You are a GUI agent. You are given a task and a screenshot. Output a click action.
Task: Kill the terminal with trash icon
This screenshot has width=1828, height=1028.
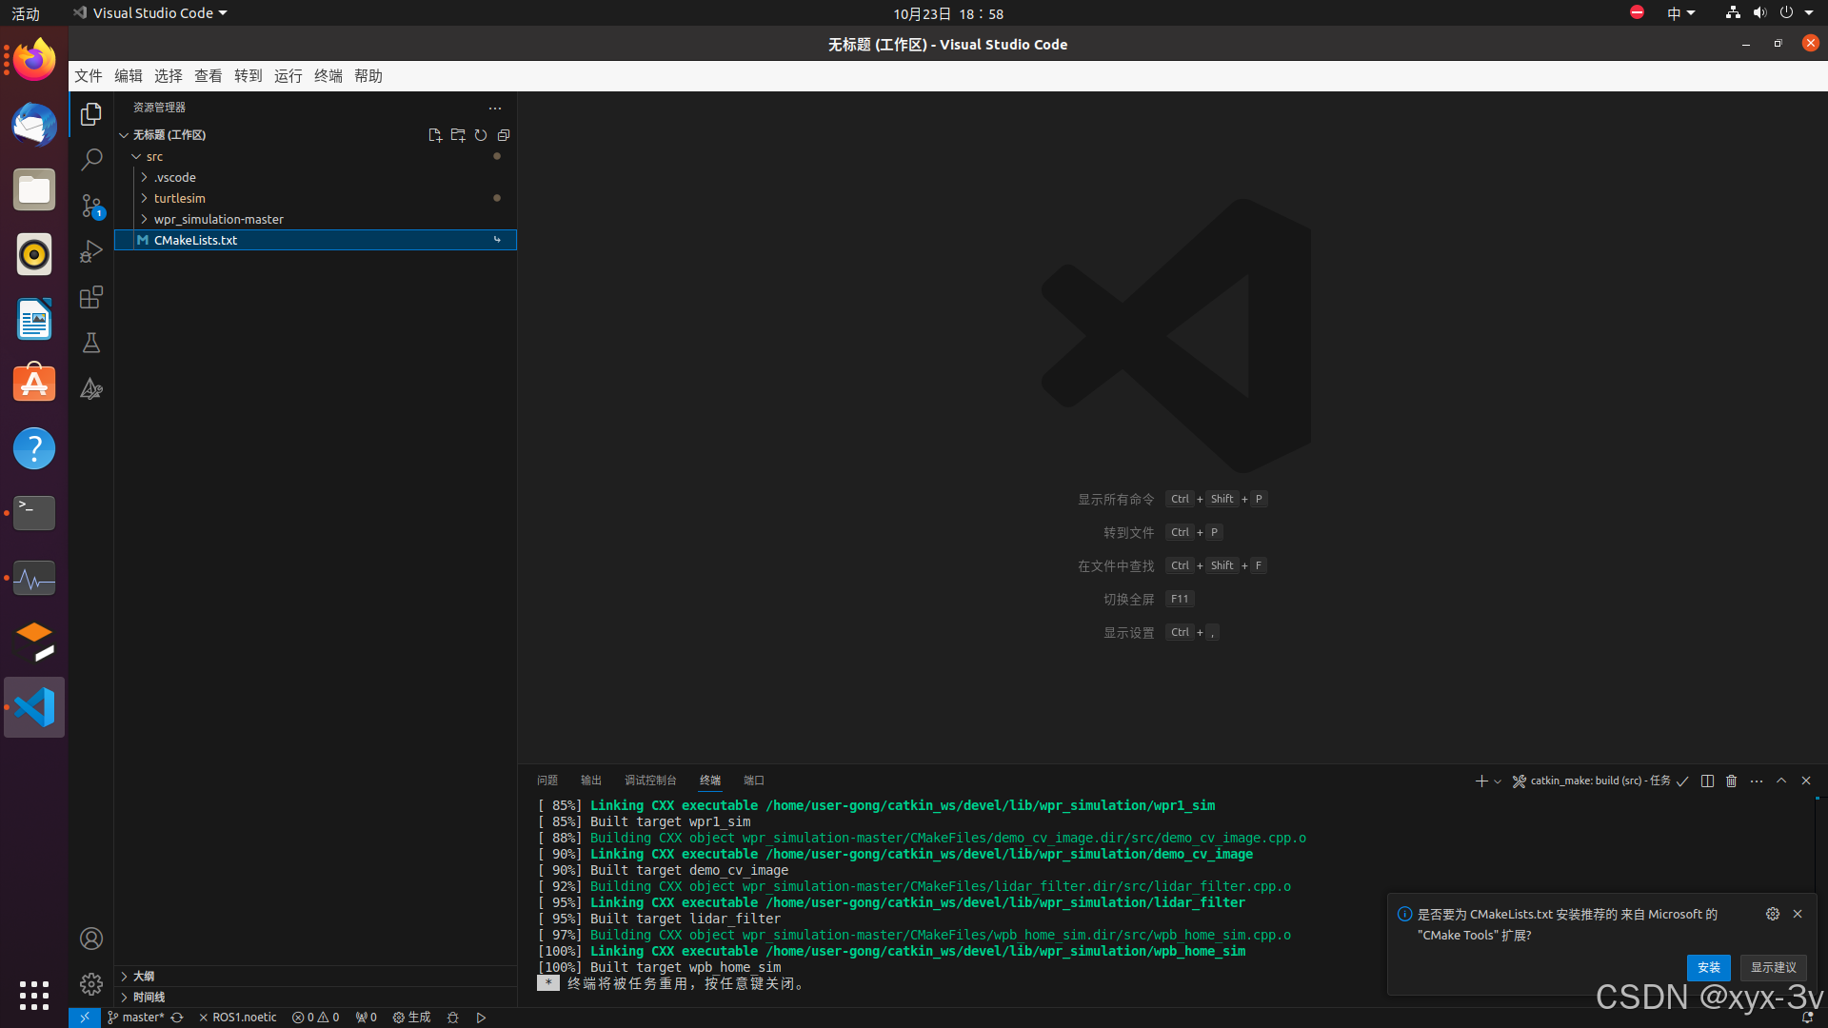click(x=1732, y=781)
